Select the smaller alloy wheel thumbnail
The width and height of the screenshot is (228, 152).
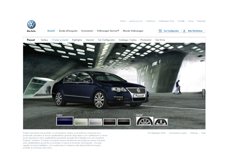[x=161, y=122]
